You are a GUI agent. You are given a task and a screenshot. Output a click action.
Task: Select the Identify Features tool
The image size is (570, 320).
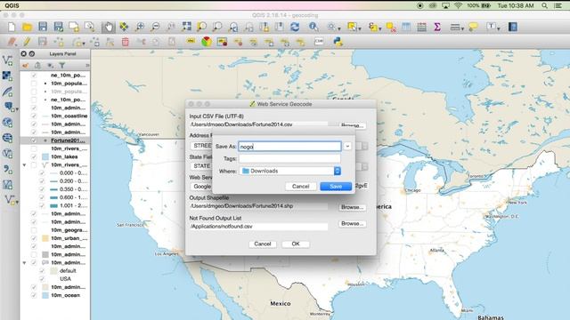tap(313, 27)
